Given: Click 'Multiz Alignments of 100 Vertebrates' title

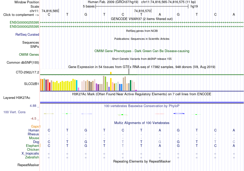Looking at the screenshot, I should coord(142,123).
